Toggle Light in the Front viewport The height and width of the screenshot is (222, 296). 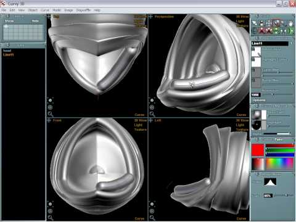[x=138, y=125]
